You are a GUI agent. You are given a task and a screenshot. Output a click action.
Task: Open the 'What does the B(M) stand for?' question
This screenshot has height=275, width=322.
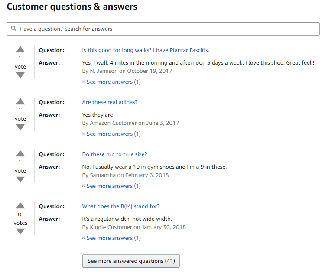click(x=121, y=206)
